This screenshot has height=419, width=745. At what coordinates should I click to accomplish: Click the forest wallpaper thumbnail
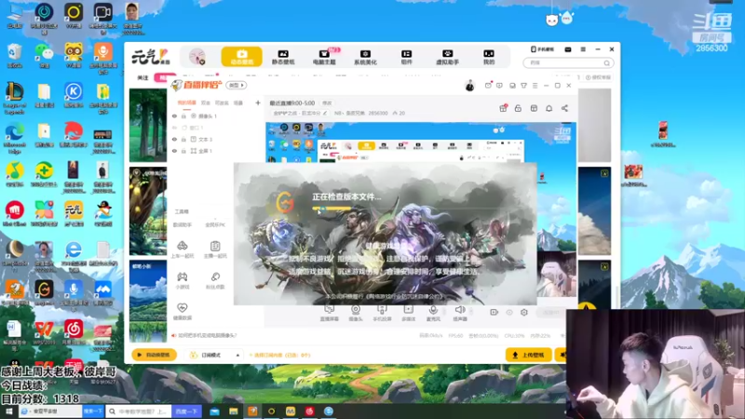pos(148,126)
